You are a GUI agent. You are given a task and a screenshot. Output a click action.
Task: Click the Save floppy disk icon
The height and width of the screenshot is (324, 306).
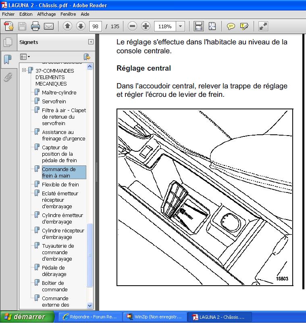tap(22, 26)
